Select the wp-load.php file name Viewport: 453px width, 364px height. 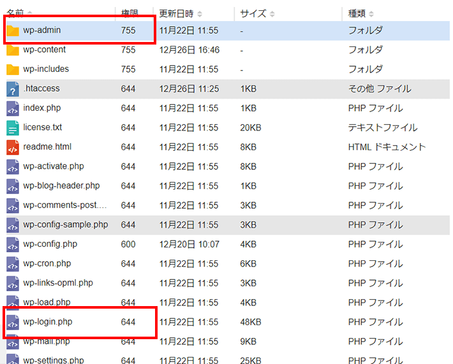(47, 302)
